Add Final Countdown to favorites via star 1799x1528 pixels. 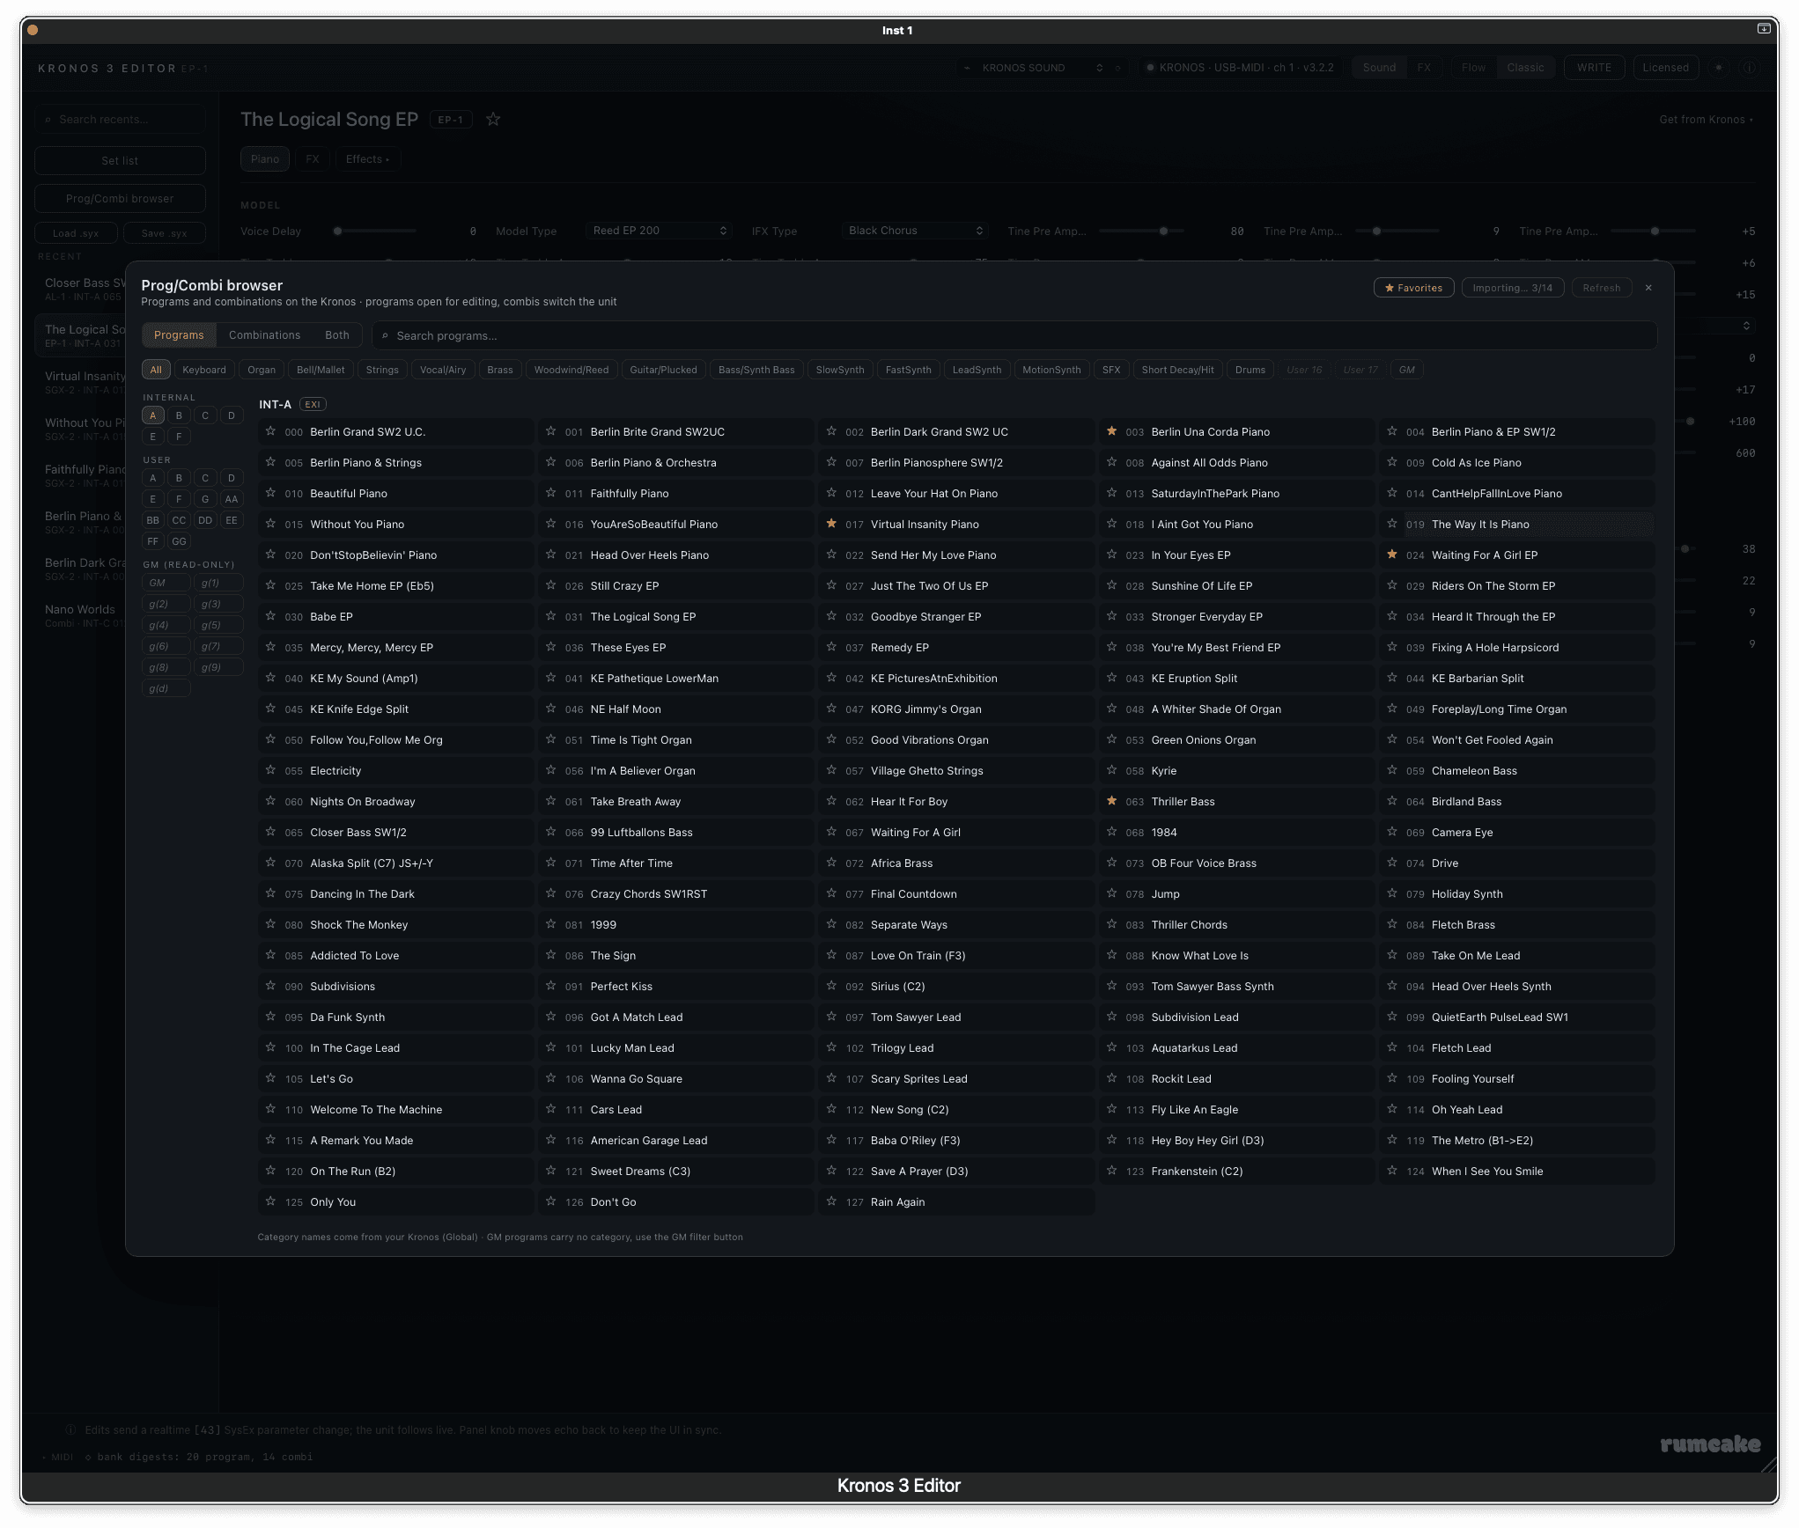(x=831, y=893)
